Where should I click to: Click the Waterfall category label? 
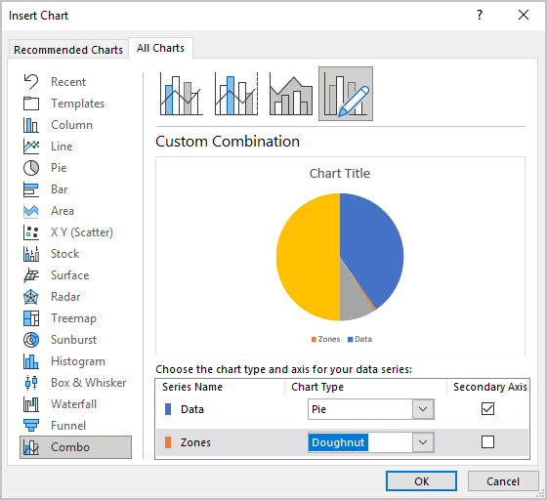(x=73, y=404)
